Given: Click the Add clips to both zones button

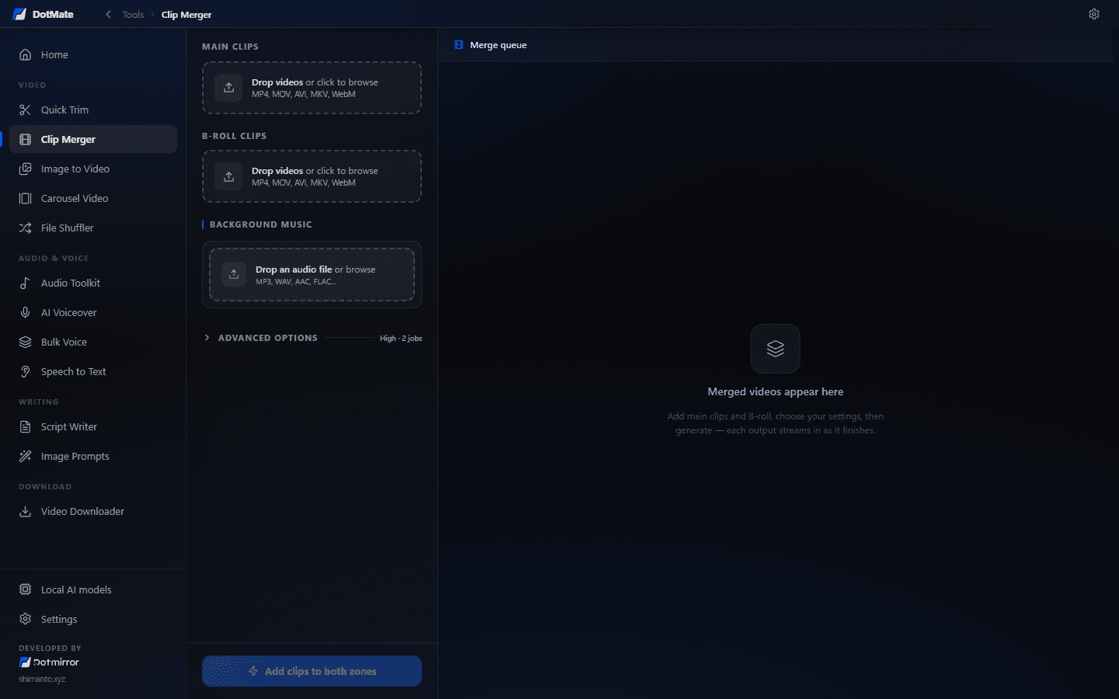Looking at the screenshot, I should [312, 671].
